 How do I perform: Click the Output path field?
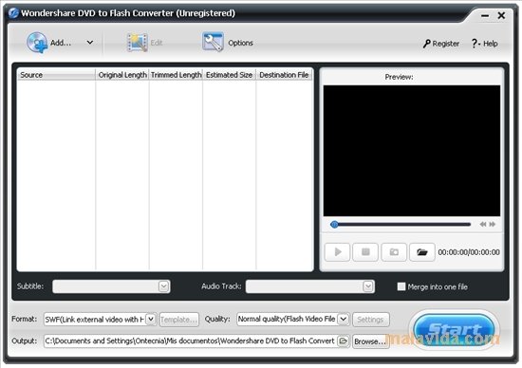190,341
